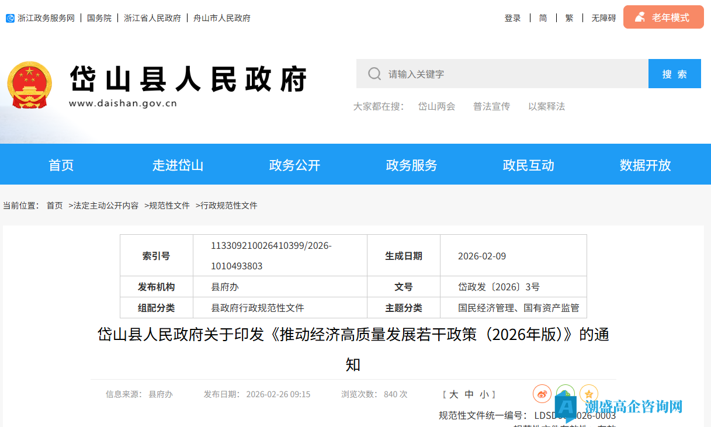Open the 政民互动 navigation tab
Image resolution: width=711 pixels, height=427 pixels.
[x=528, y=165]
